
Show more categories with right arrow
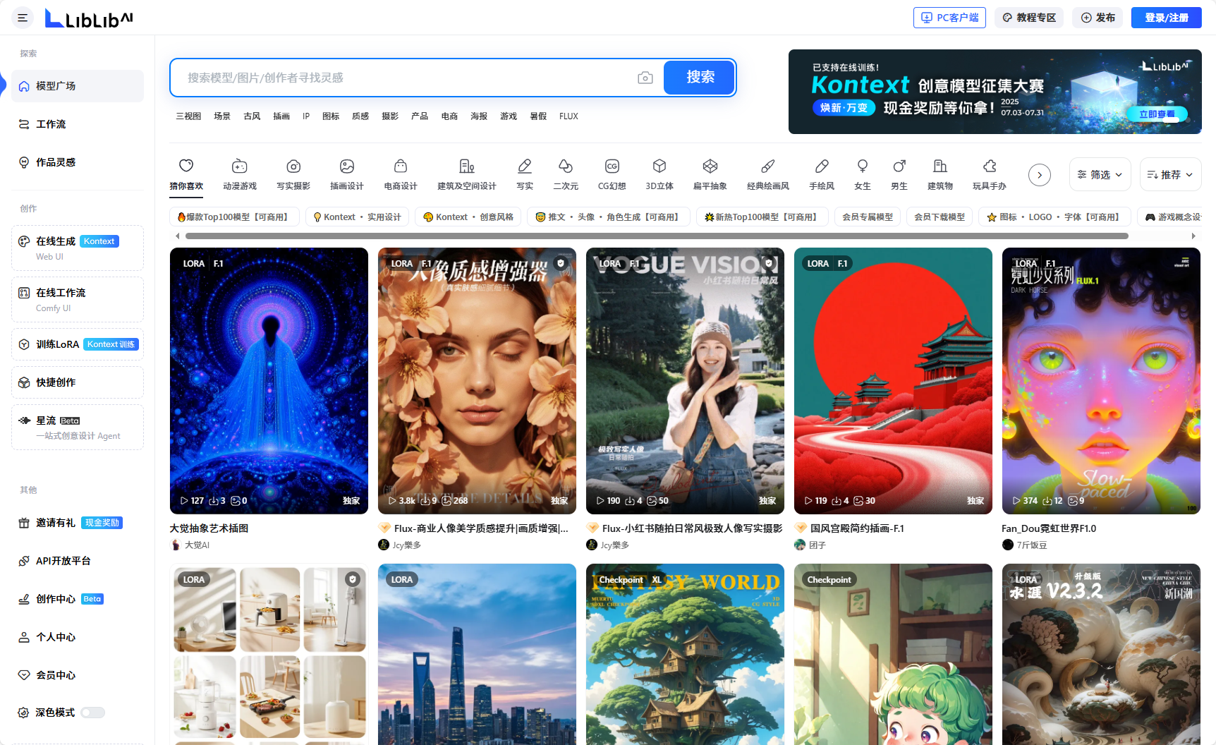[1040, 175]
